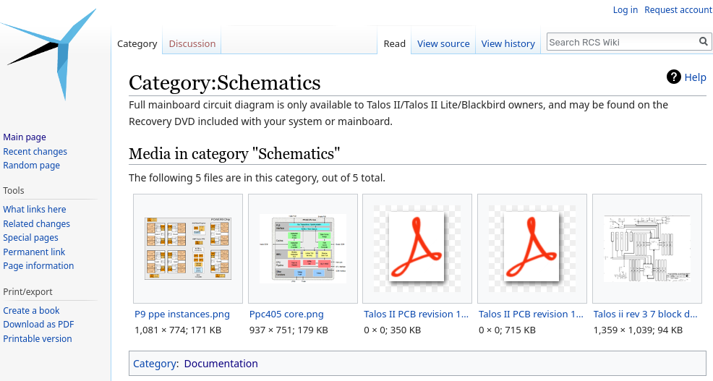Open the Talos II block diagram thumbnail
713x381 pixels.
point(646,248)
